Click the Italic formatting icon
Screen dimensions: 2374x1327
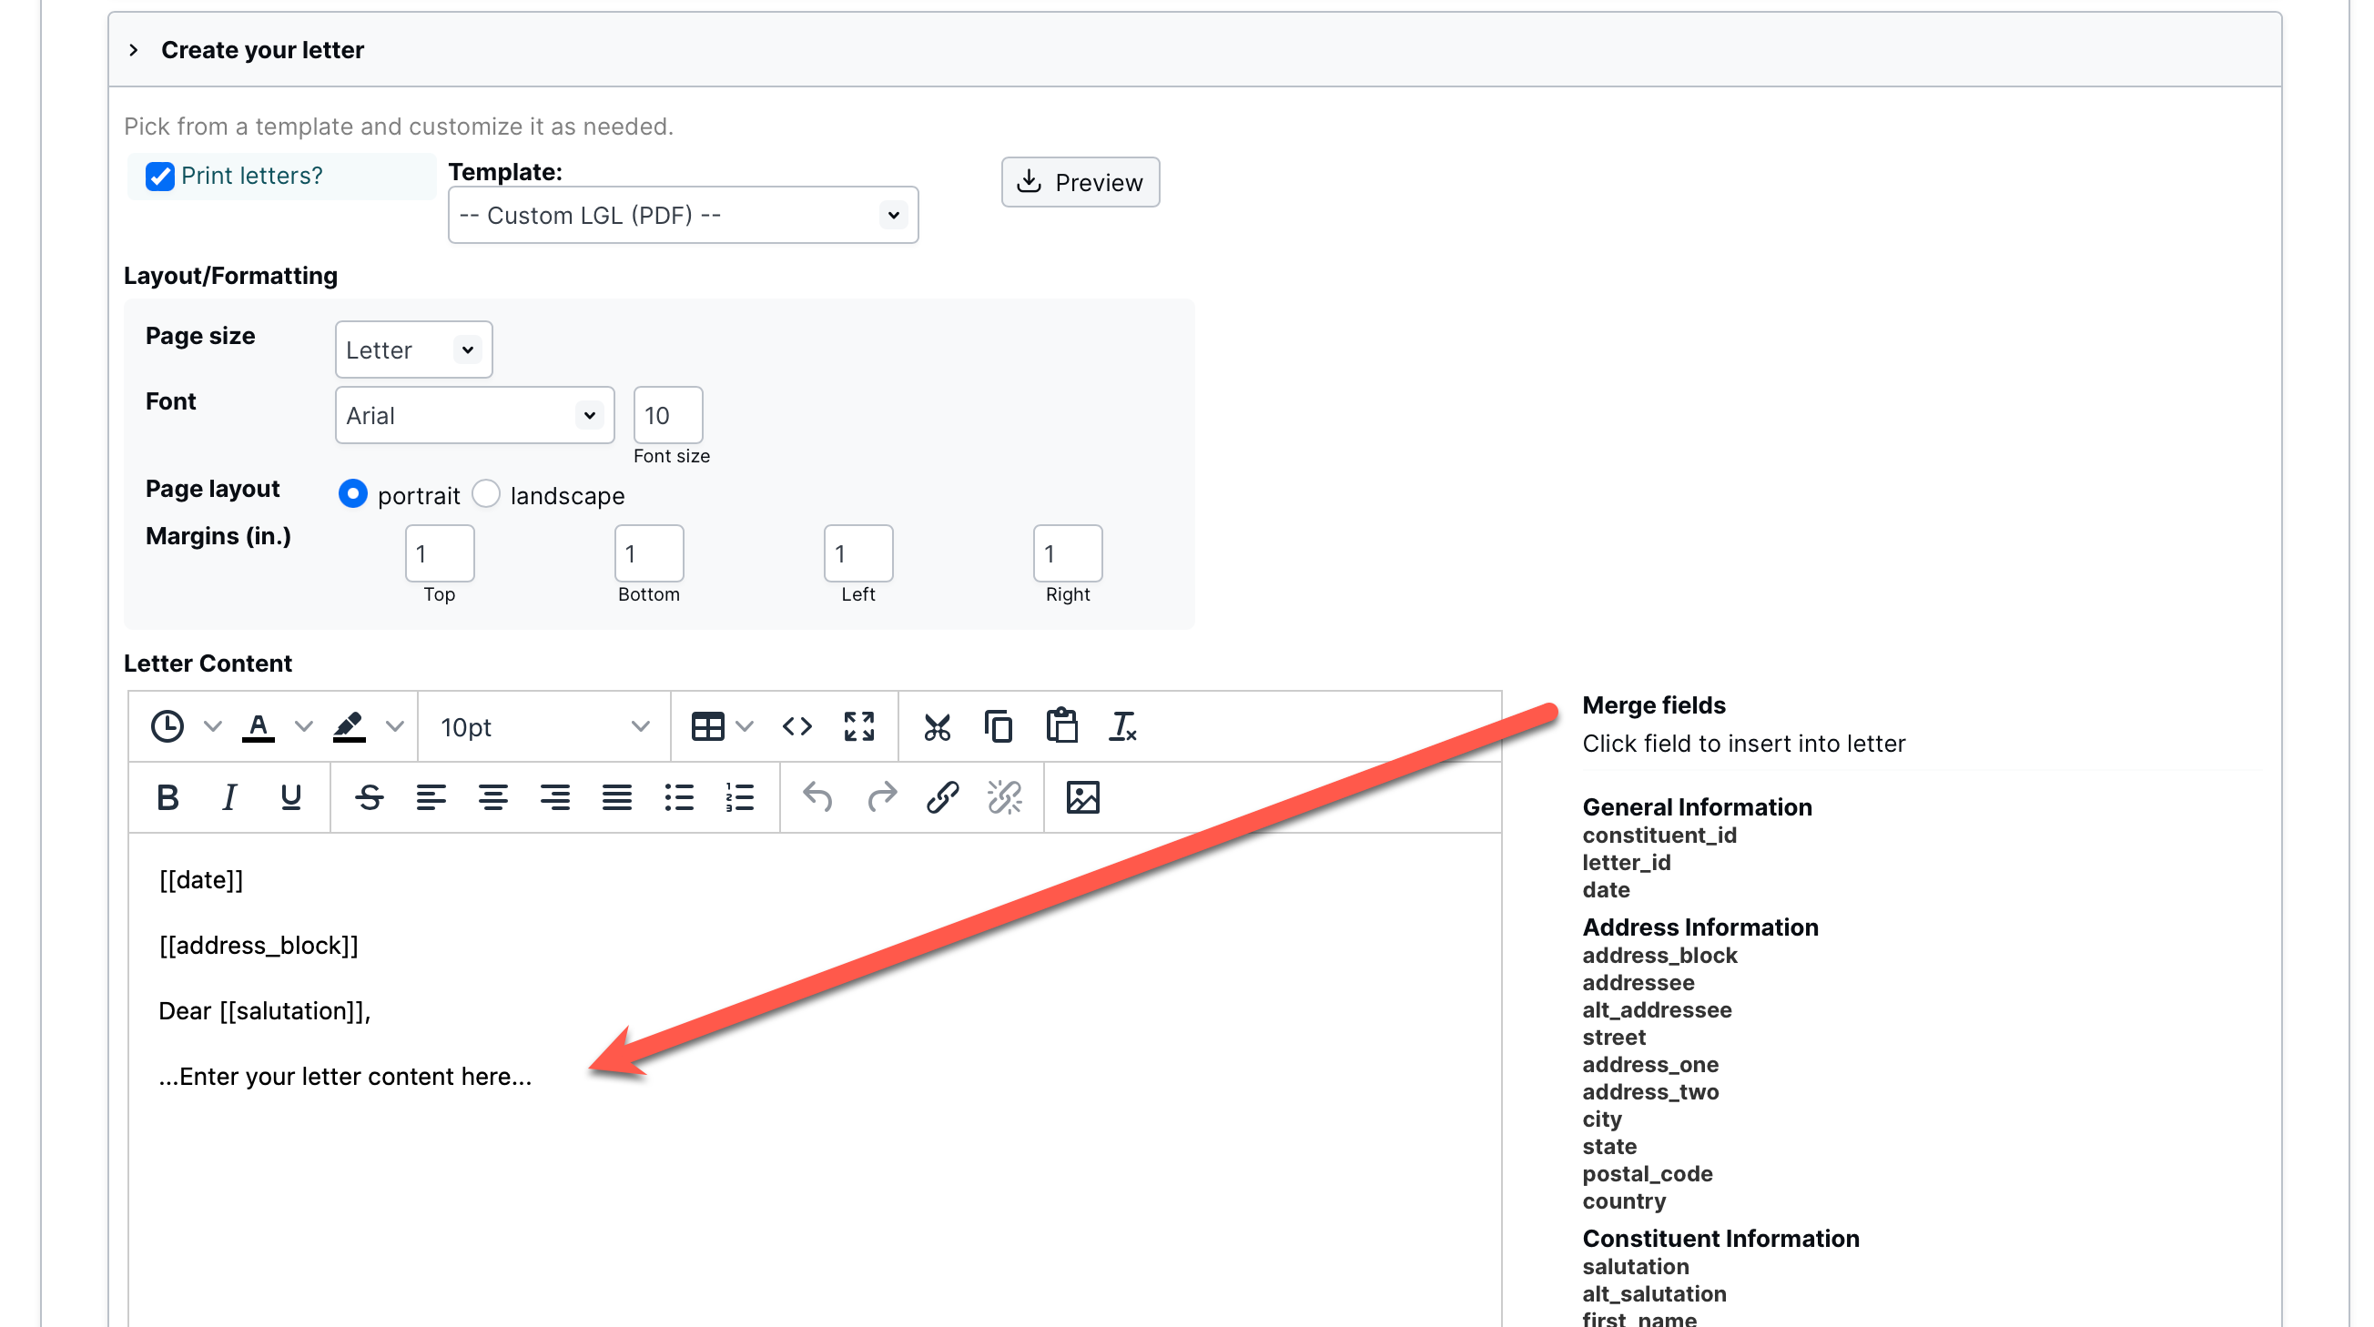tap(229, 797)
